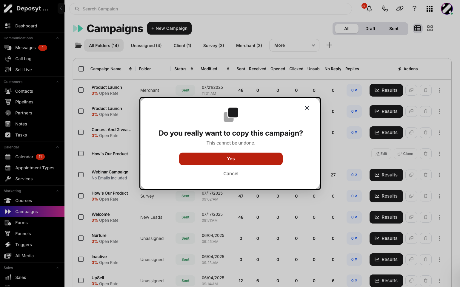This screenshot has width=460, height=287.
Task: Open the user profile avatar
Action: 447,9
